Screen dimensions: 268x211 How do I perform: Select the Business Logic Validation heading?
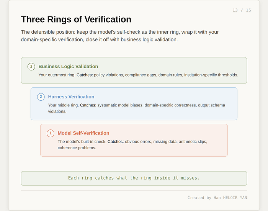coord(68,66)
